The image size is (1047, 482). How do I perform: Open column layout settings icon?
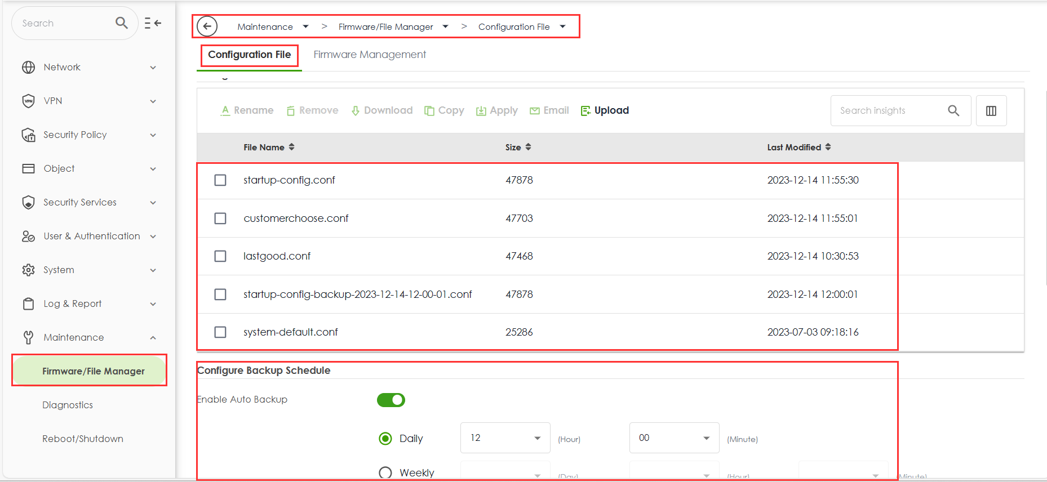991,111
